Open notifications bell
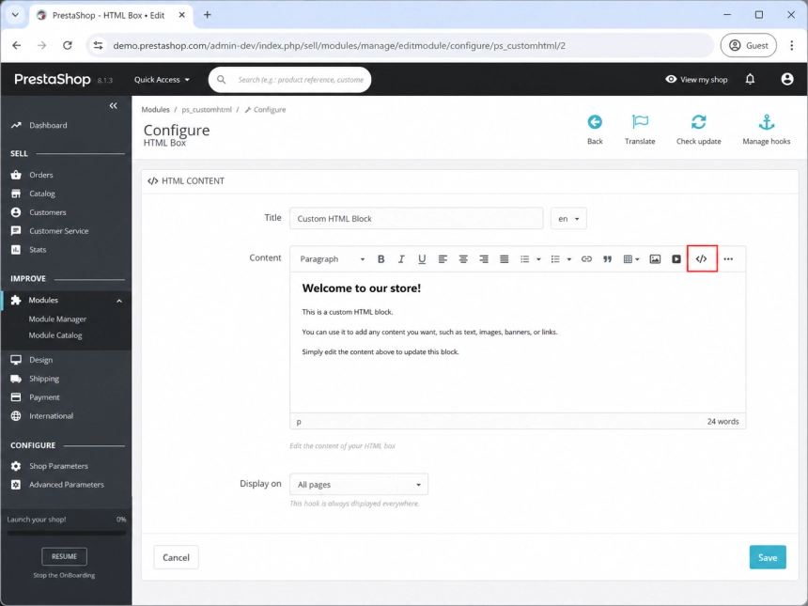This screenshot has width=808, height=606. (x=750, y=79)
